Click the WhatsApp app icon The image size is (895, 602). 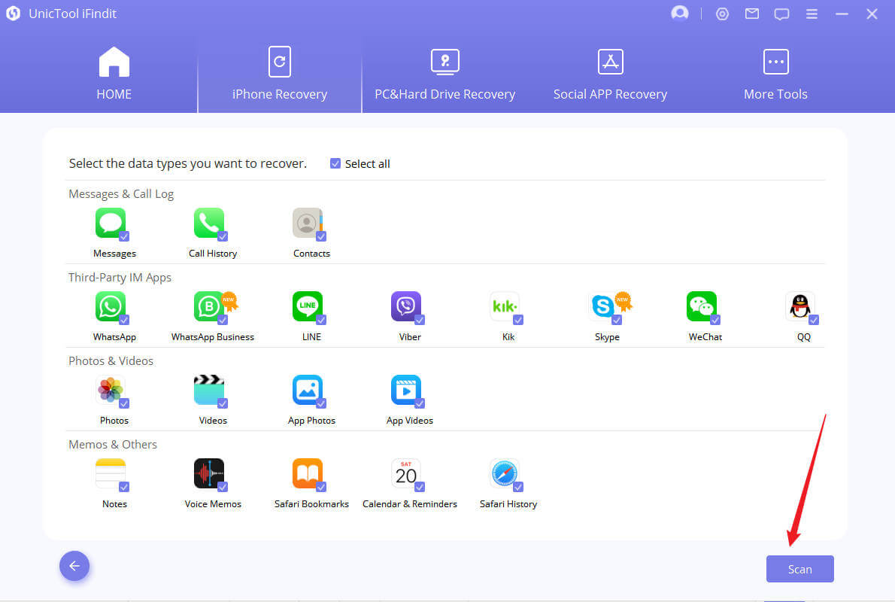click(x=110, y=306)
